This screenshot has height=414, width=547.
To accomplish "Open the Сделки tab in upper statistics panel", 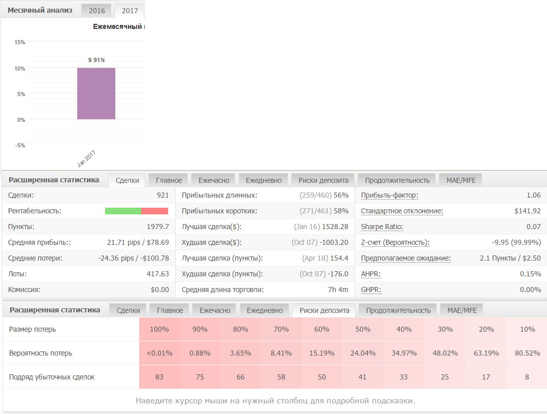I will [x=127, y=180].
